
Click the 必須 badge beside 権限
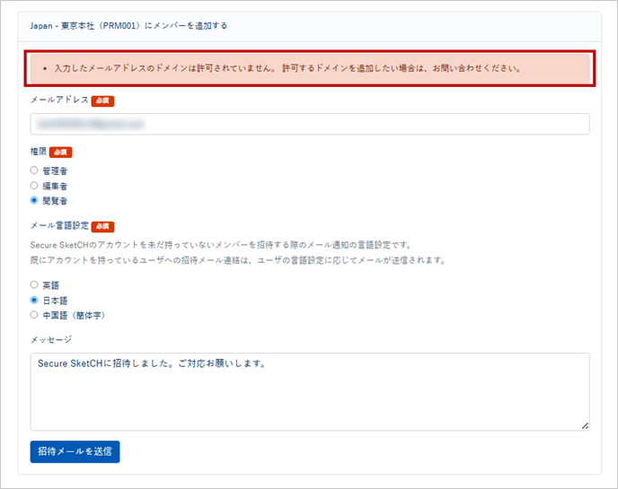(60, 153)
